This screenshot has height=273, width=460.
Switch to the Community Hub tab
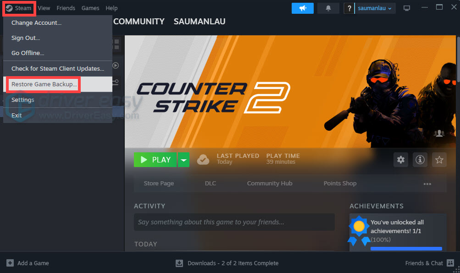tap(269, 183)
